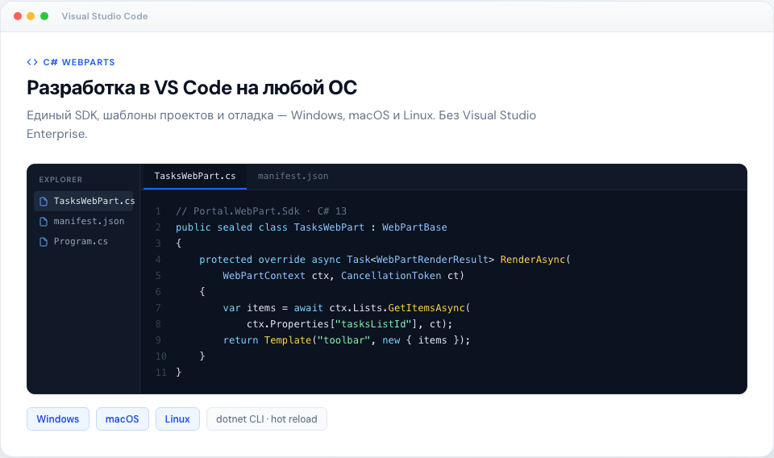The image size is (774, 458).
Task: Click TasksWebPart class name on line 2
Action: [329, 227]
